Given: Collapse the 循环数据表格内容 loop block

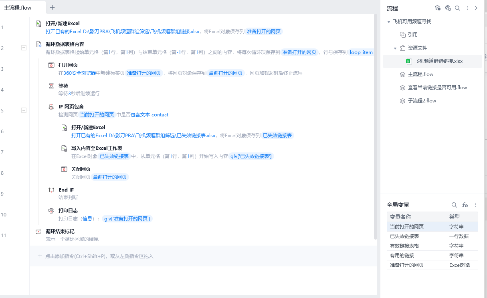Looking at the screenshot, I should (24, 48).
